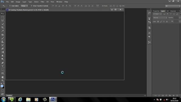Open the 3D workspace switcher dropdown
The image size is (181, 102).
(173, 6)
